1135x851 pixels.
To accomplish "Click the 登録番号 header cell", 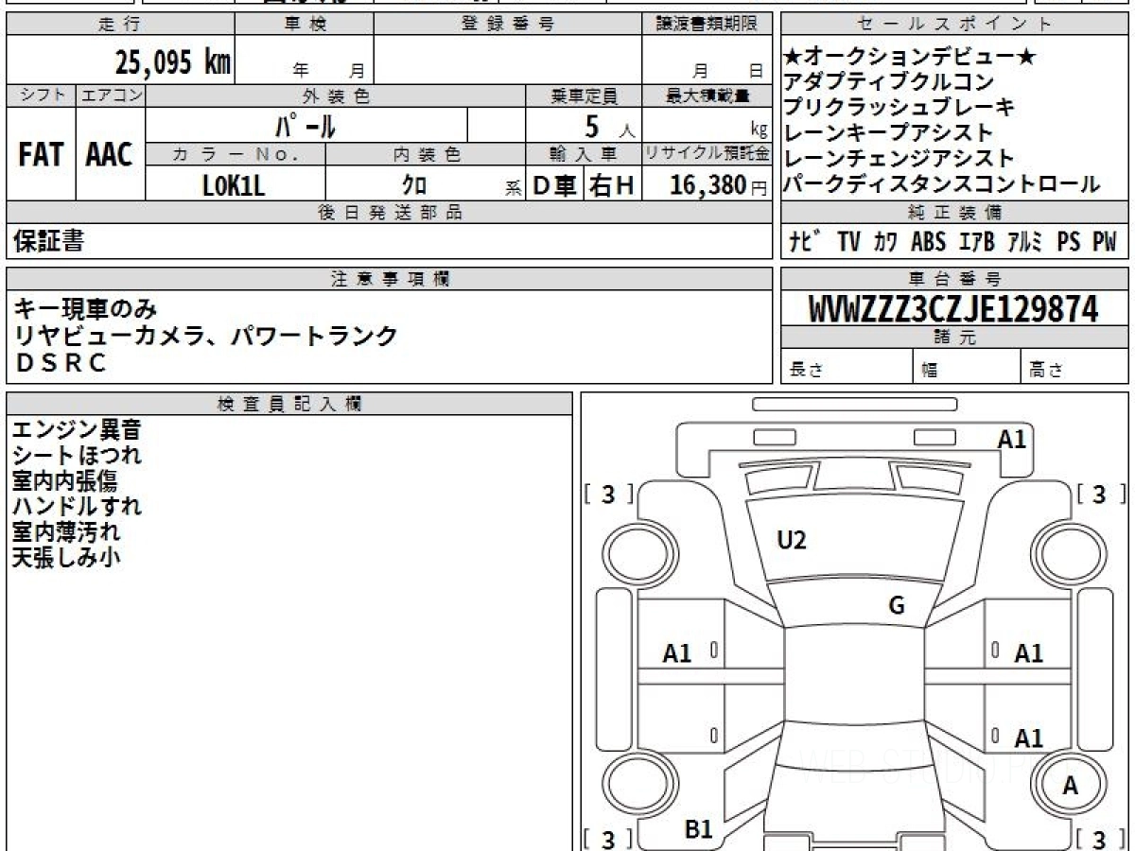I will click(508, 25).
